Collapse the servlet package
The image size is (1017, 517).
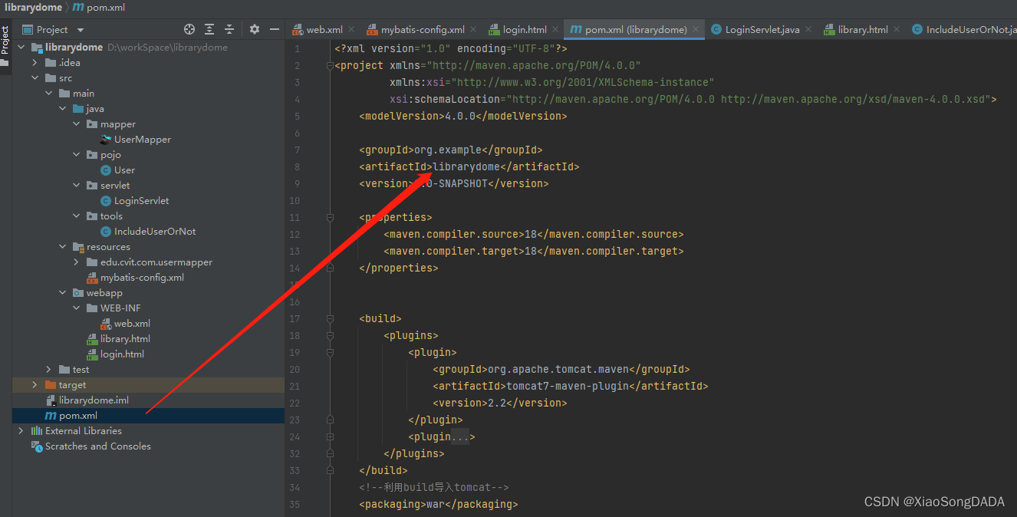(x=77, y=186)
